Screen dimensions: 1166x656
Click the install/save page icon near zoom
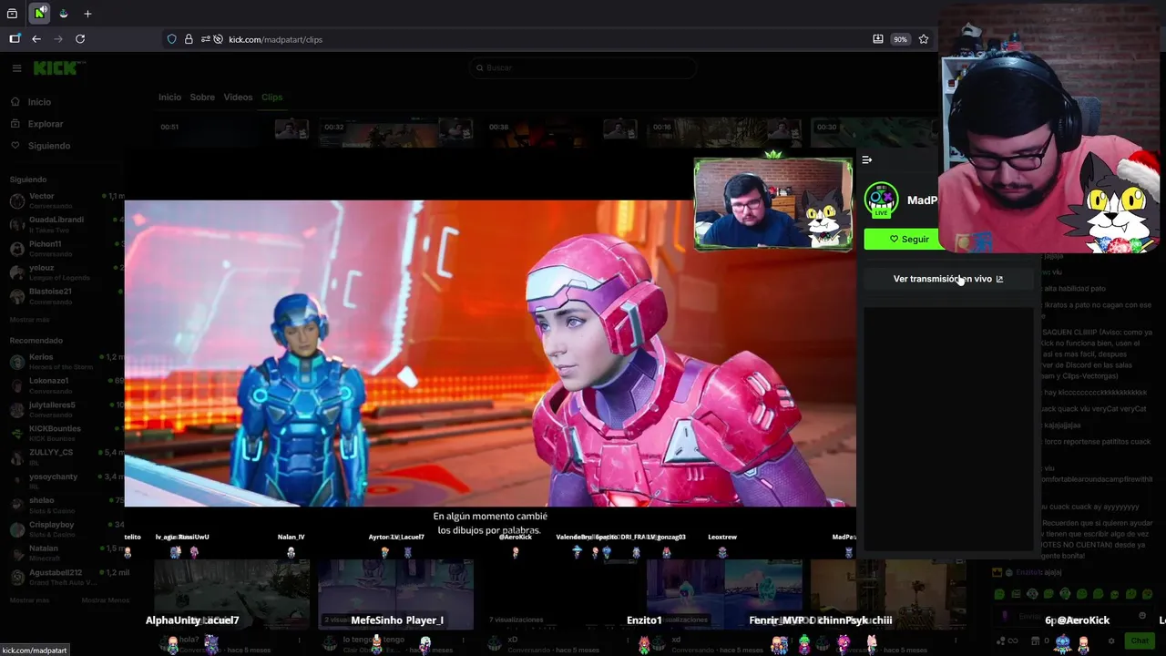tap(877, 39)
